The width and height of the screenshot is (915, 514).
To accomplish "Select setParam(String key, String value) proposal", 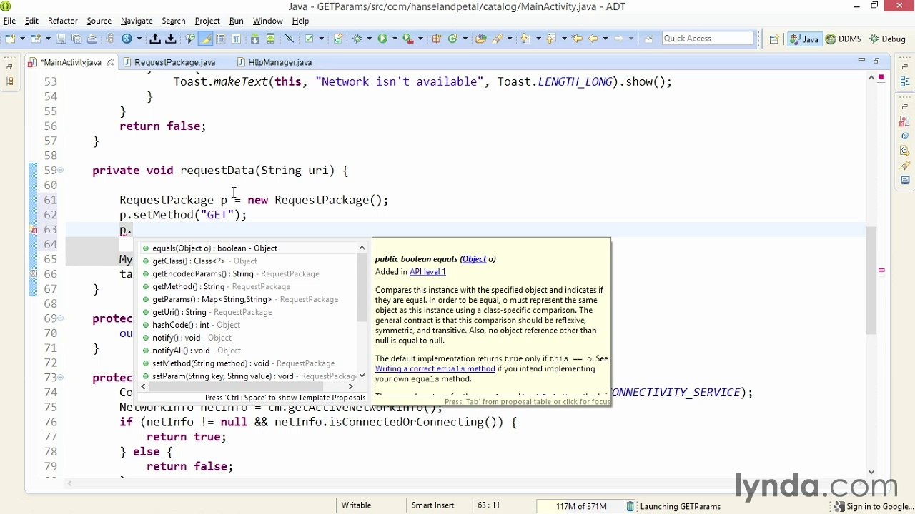I will (249, 376).
